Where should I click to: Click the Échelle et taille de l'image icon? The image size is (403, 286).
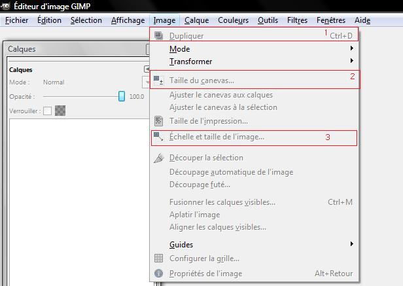pyautogui.click(x=158, y=136)
